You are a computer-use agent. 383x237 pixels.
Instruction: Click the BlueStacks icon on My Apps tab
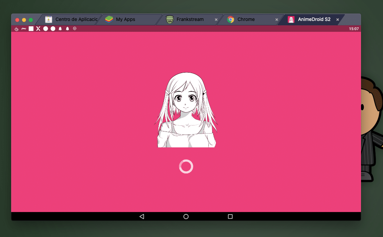[109, 19]
